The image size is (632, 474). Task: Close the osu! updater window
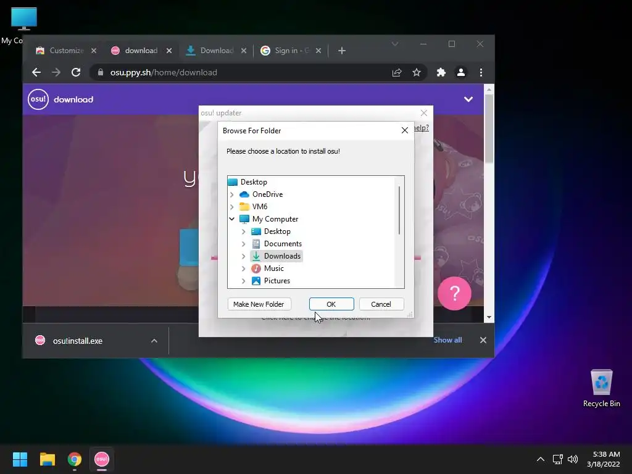tap(424, 113)
